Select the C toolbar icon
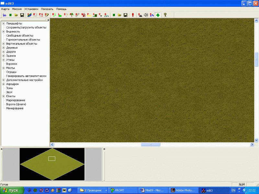This screenshot has height=194, width=259. (x=95, y=15)
